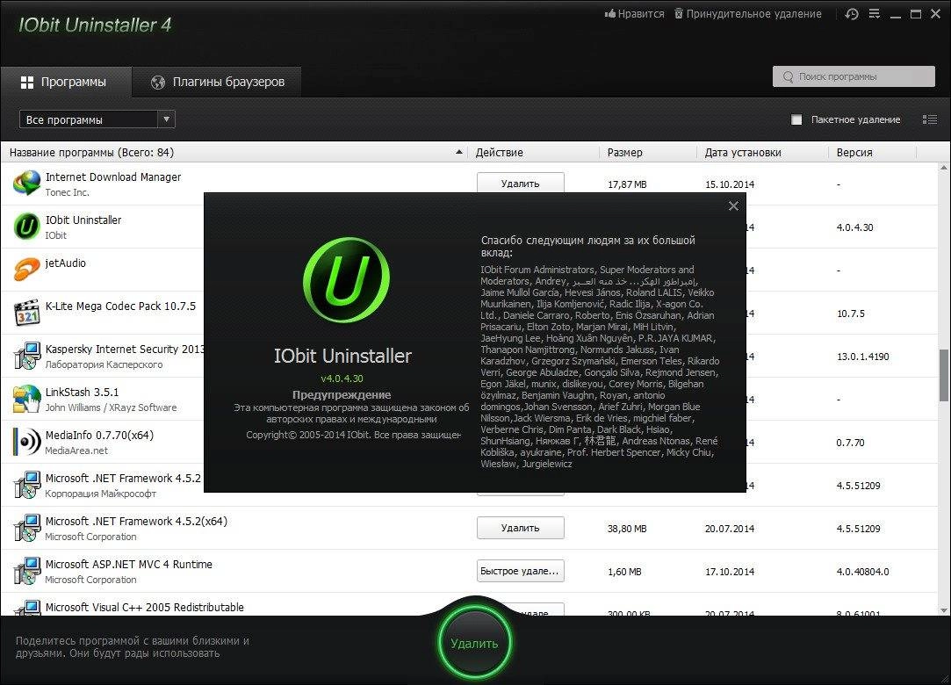
Task: Click the large IObit logo in About dialog
Action: click(x=346, y=279)
